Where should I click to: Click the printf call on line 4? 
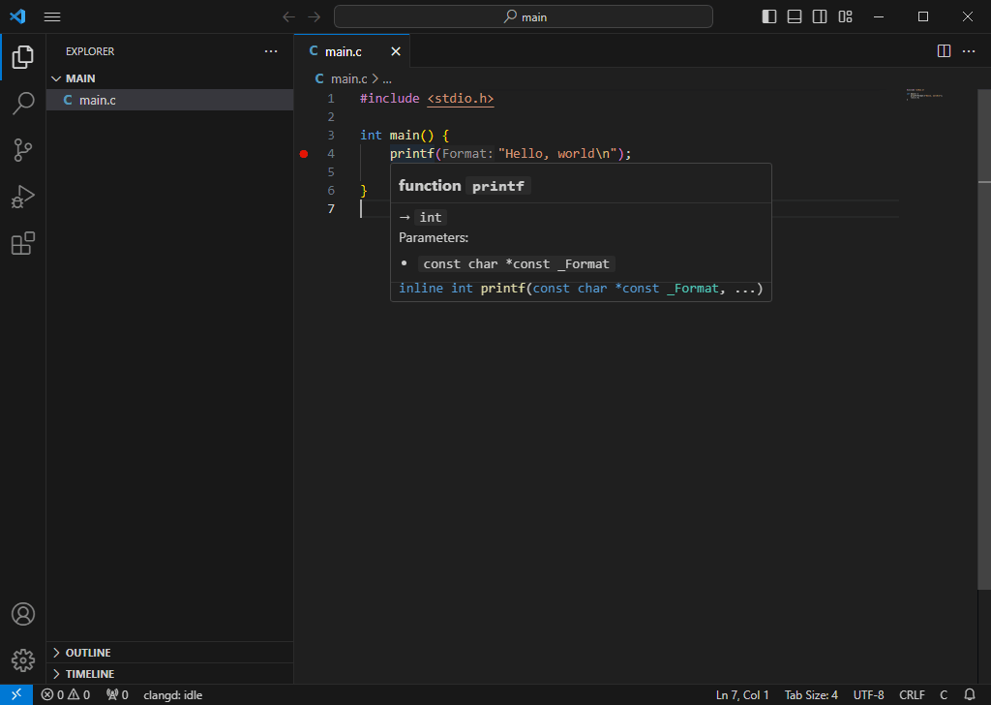pos(412,154)
